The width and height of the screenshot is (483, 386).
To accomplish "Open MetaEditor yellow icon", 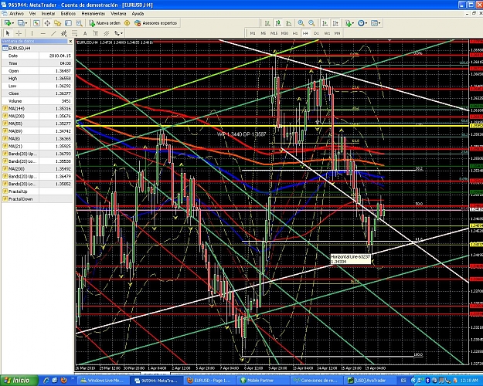I will coord(127,23).
